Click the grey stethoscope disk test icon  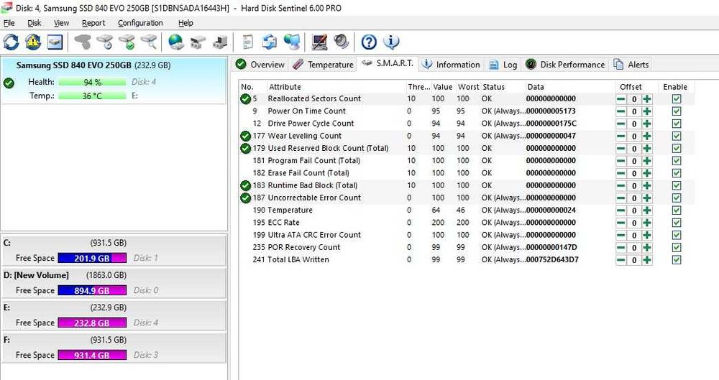(83, 42)
